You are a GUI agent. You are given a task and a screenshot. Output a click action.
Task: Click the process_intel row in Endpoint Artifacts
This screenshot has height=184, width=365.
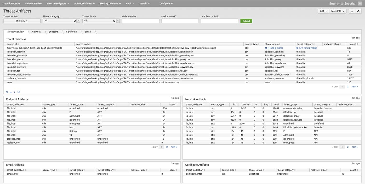click(92, 139)
